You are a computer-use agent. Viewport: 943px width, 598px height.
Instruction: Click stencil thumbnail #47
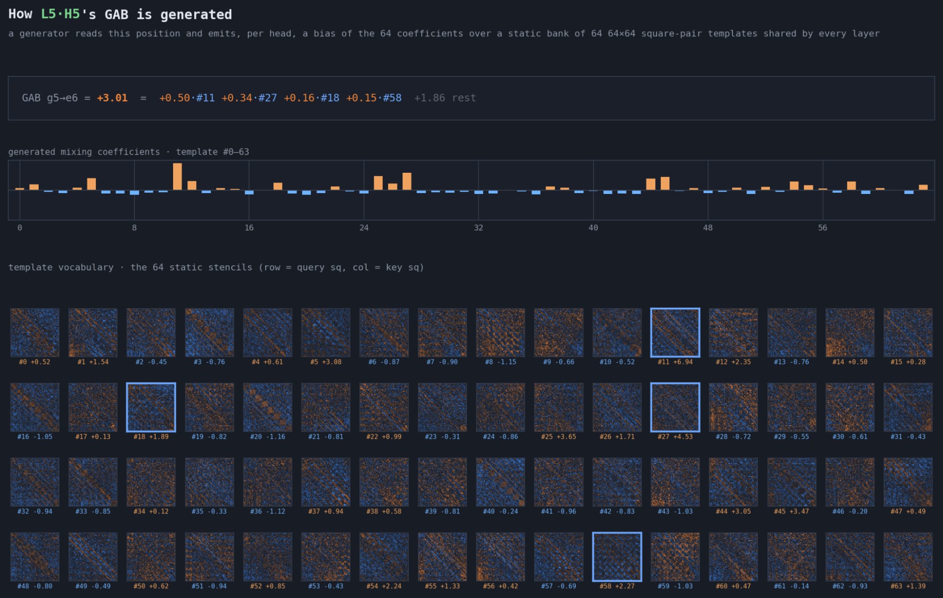[x=908, y=482]
